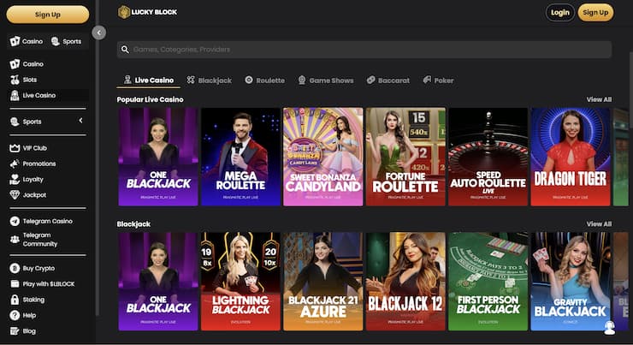Click the Jackpot diamond icon

tap(15, 194)
